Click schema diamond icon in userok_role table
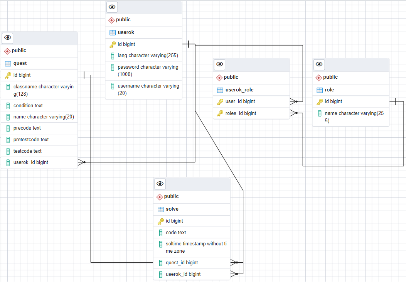The image size is (406, 282). point(219,78)
